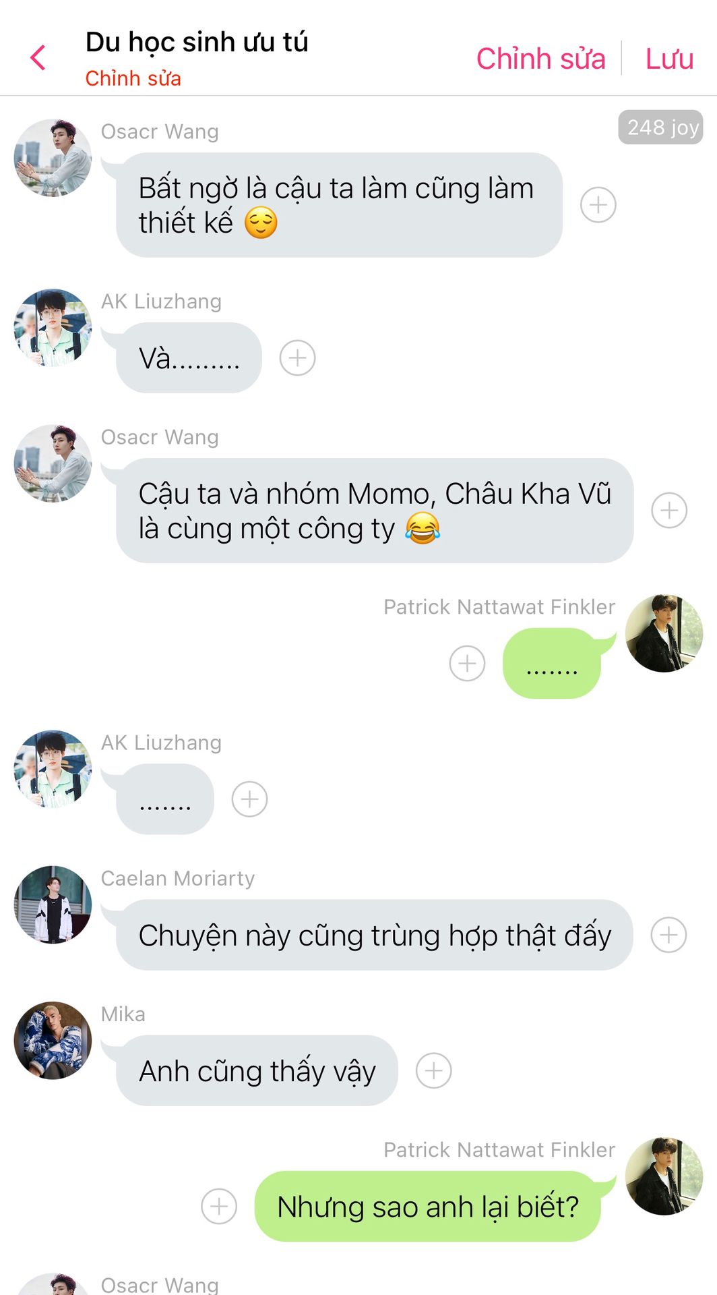Click plus icon beside AK Liuzhang's dotted bubble
Viewport: 717px width, 1295px height.
(x=249, y=799)
